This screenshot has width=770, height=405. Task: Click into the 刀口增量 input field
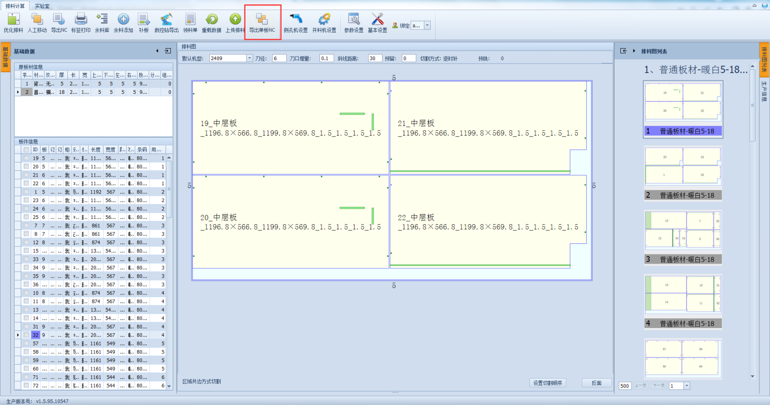point(326,58)
